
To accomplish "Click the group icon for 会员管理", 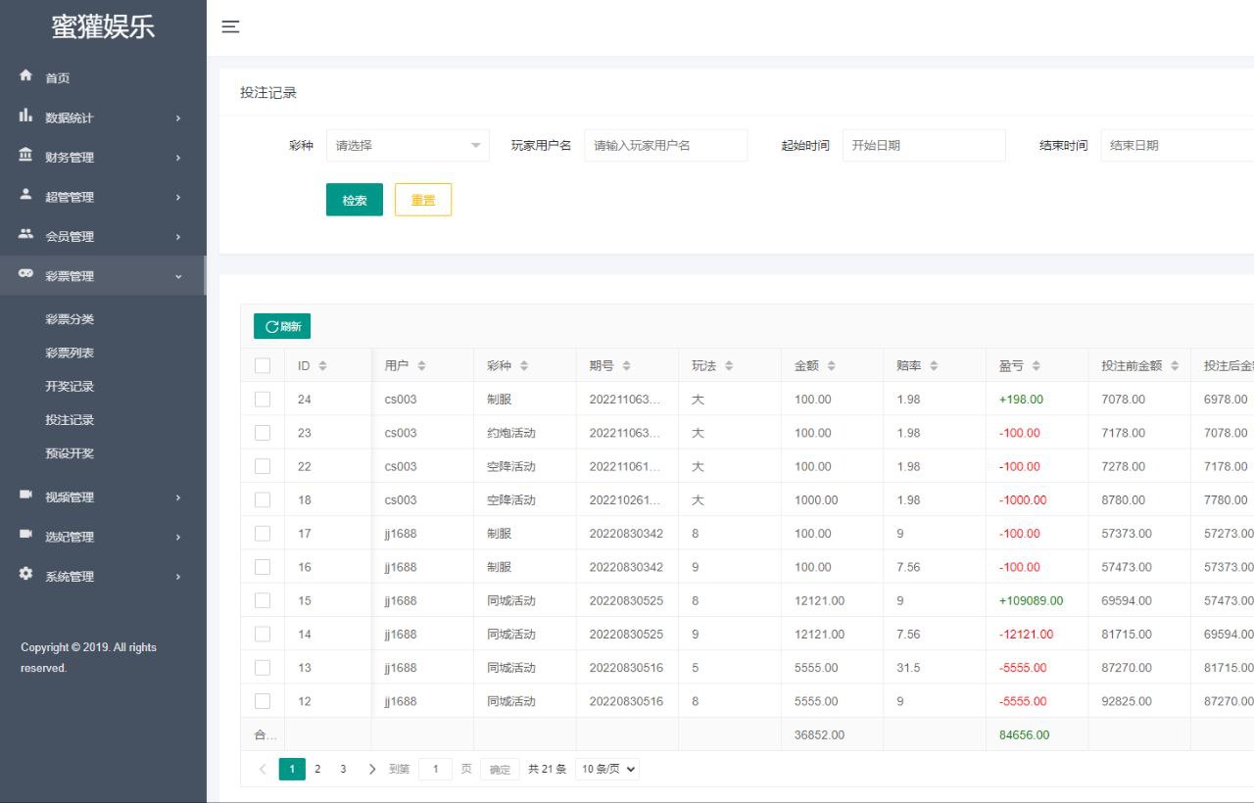I will tap(26, 235).
